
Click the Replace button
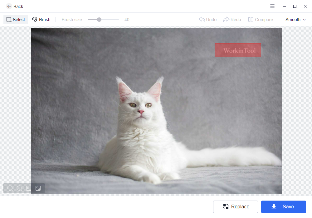point(235,207)
